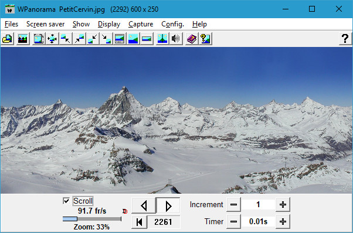
Task: Click the 91.7 fr/s frame rate text
Action: click(92, 211)
